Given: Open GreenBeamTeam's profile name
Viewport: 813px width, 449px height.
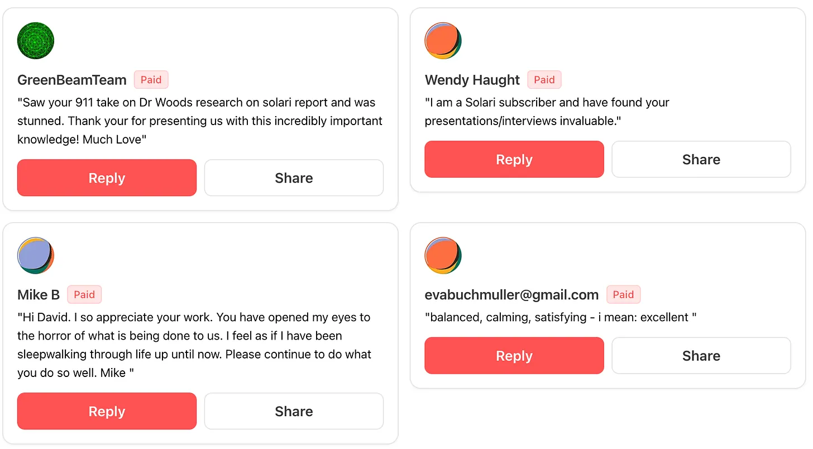Looking at the screenshot, I should pos(72,80).
